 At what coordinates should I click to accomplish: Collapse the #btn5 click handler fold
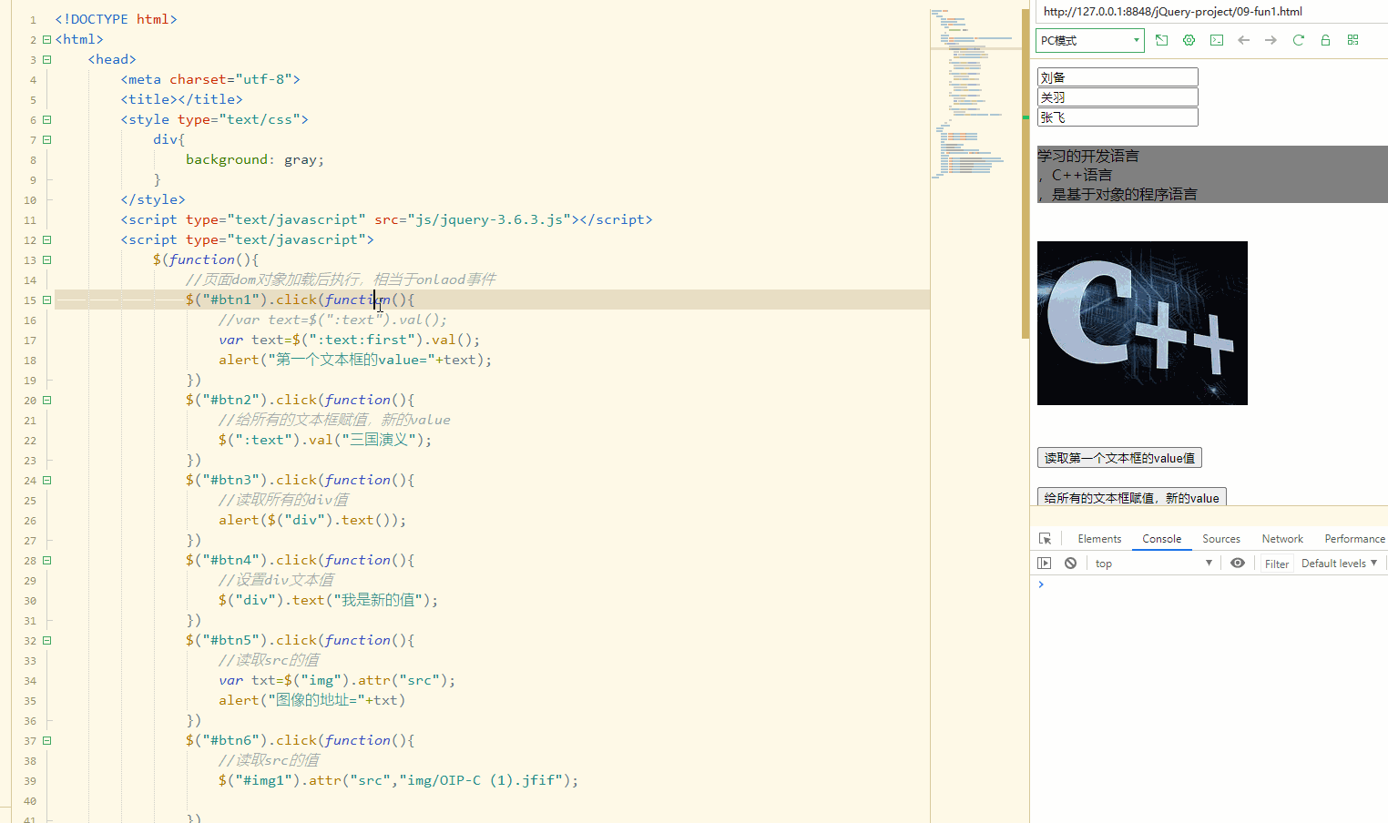click(x=47, y=640)
